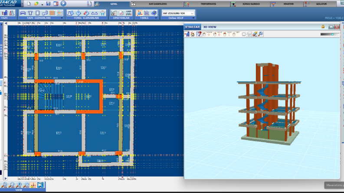The height and width of the screenshot is (193, 344).
Task: Save the project with floppy icon
Action: pyautogui.click(x=49, y=4)
